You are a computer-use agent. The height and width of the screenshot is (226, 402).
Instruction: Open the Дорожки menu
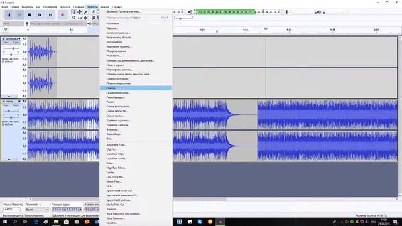click(65, 7)
